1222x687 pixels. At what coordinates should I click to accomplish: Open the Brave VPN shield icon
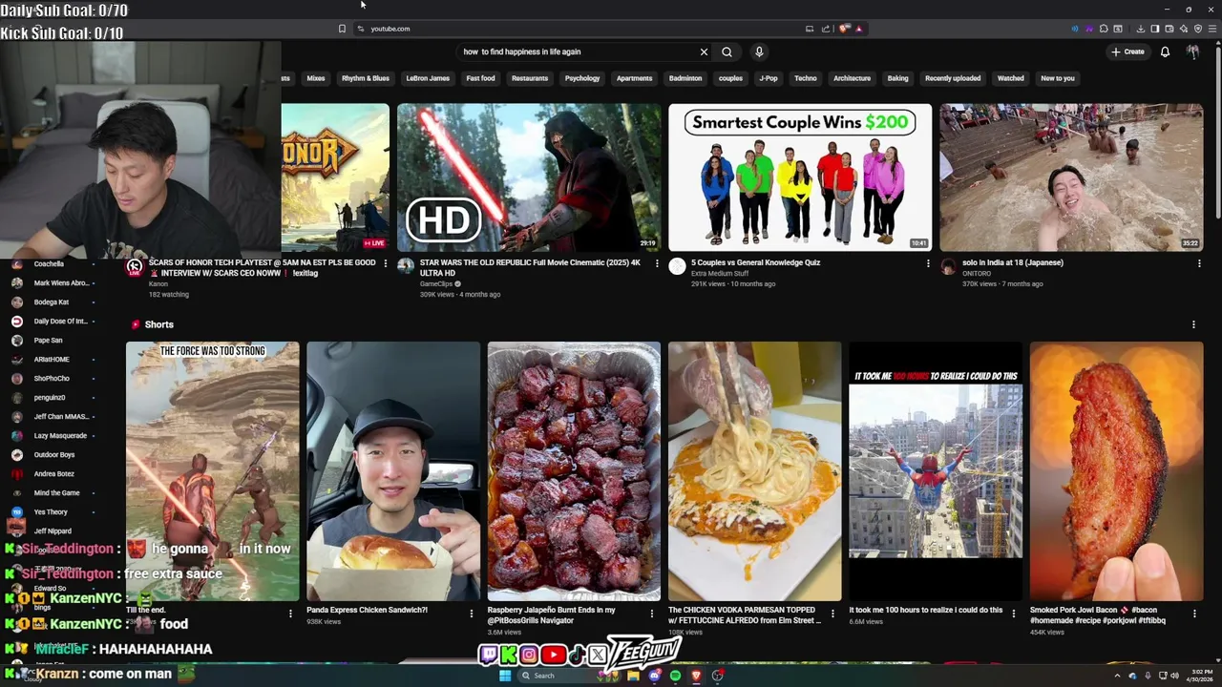[x=1198, y=29]
